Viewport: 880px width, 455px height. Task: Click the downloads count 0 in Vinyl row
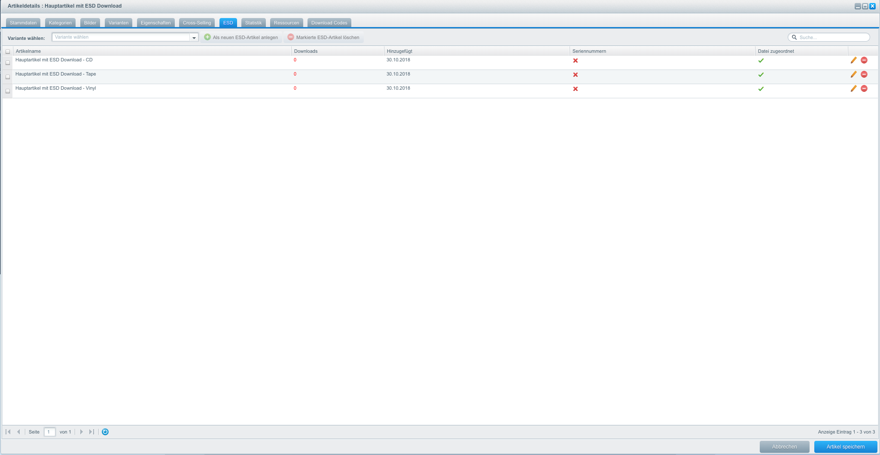[x=295, y=88]
